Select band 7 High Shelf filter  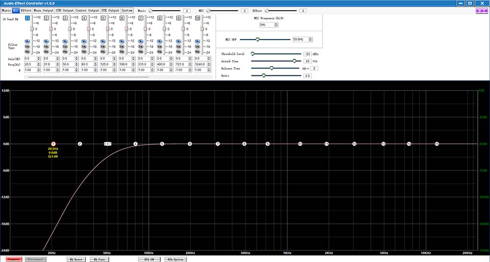pos(141,51)
